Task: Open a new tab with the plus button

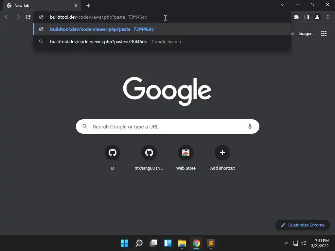Action: pyautogui.click(x=88, y=6)
